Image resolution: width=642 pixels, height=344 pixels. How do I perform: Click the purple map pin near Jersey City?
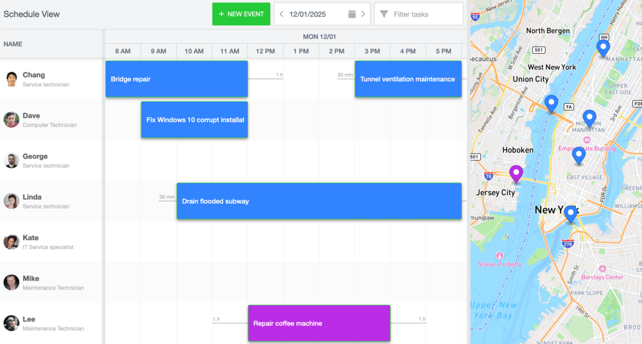pyautogui.click(x=516, y=173)
